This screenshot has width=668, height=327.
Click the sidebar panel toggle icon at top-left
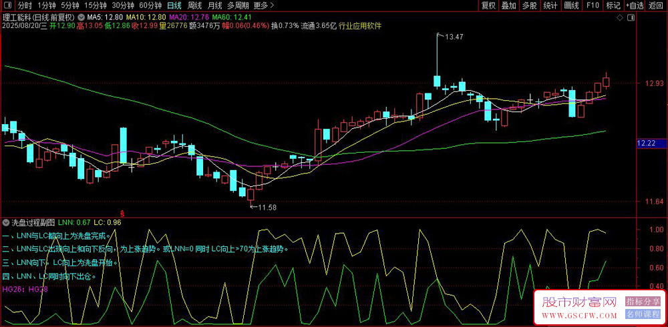point(8,5)
